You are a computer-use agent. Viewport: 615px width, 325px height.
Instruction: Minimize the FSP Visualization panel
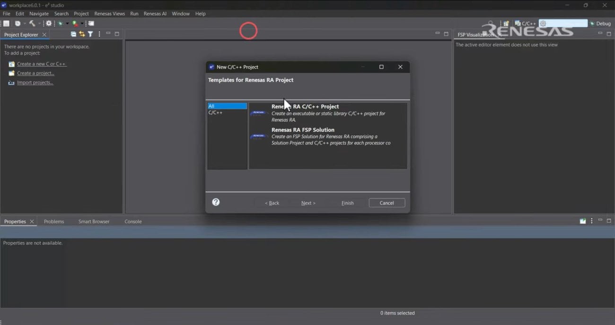coord(600,34)
